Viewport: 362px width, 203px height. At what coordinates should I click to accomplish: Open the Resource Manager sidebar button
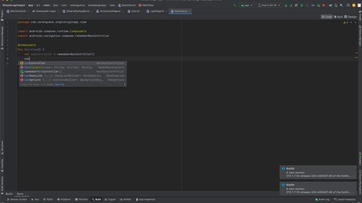pyautogui.click(x=2, y=38)
